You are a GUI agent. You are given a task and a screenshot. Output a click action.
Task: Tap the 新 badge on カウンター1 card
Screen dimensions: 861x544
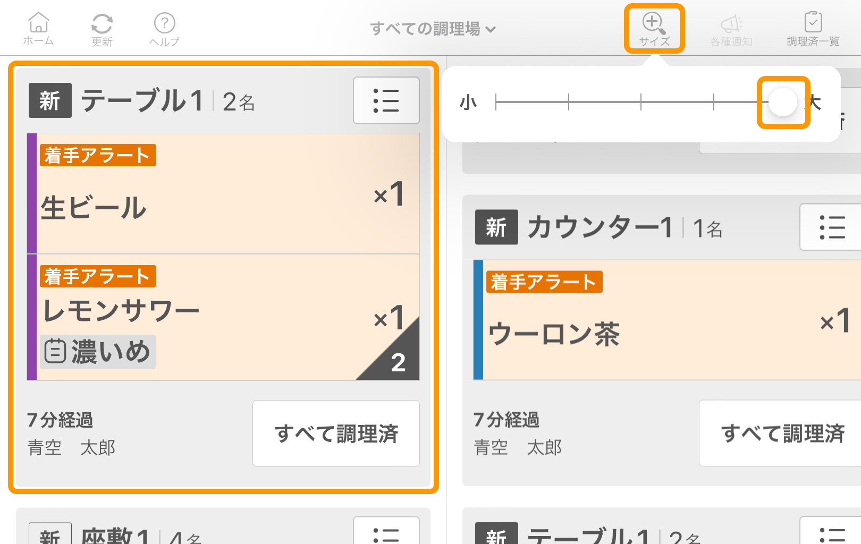click(x=496, y=227)
